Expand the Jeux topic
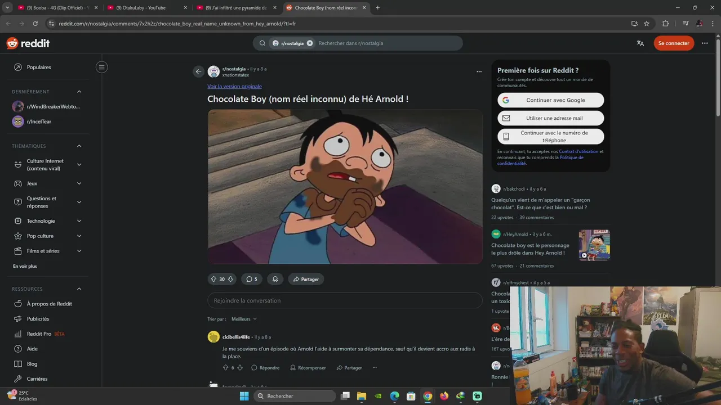Screen dimensions: 721x405 click(79, 183)
